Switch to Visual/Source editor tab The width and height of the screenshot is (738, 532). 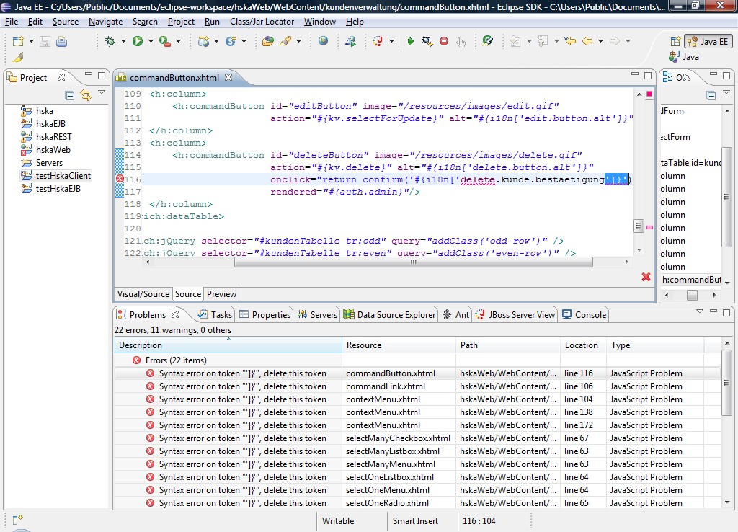pos(143,294)
